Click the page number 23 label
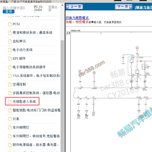152x152 pixels. [68, 33]
